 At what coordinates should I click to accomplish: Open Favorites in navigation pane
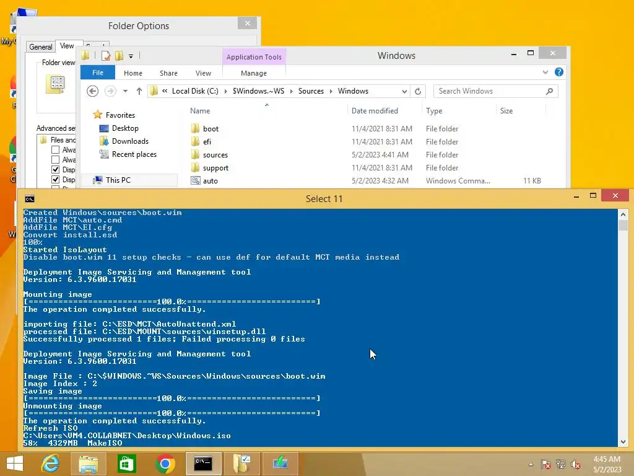click(120, 115)
